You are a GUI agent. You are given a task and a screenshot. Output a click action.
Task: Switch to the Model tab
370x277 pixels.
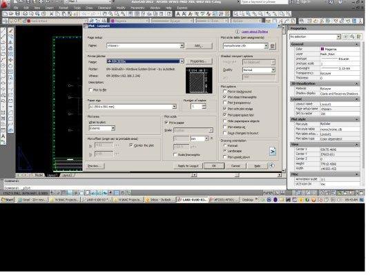[x=39, y=175]
